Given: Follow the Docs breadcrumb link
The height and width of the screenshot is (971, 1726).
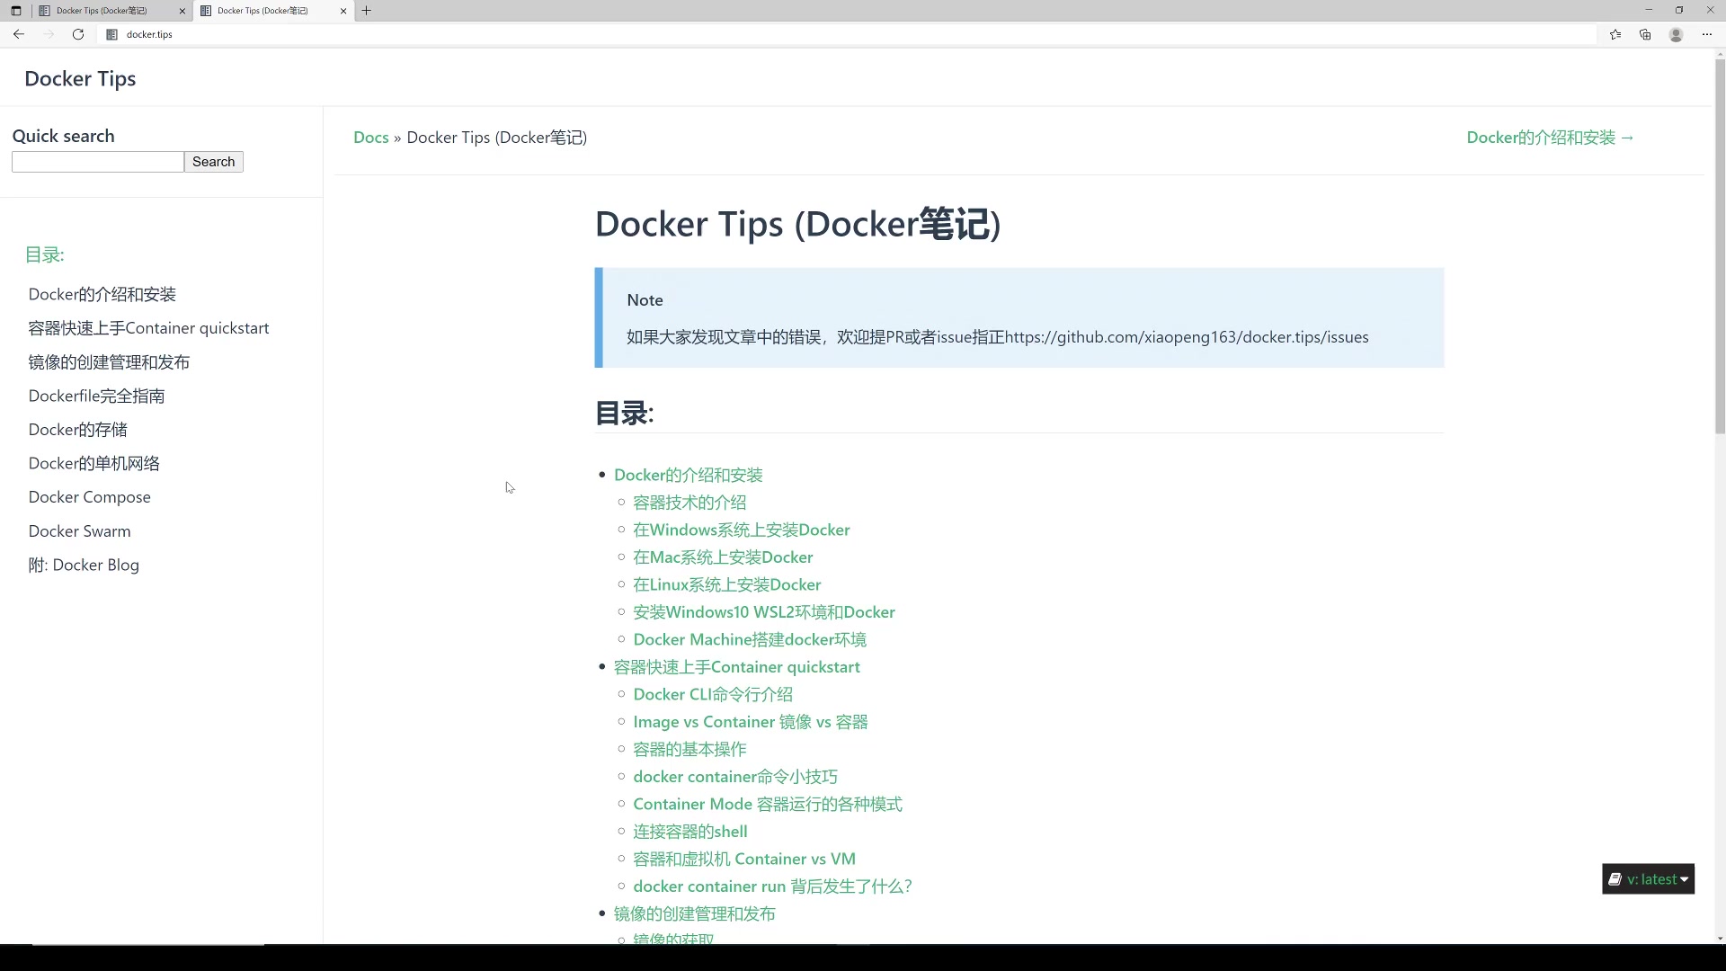Looking at the screenshot, I should (x=370, y=138).
